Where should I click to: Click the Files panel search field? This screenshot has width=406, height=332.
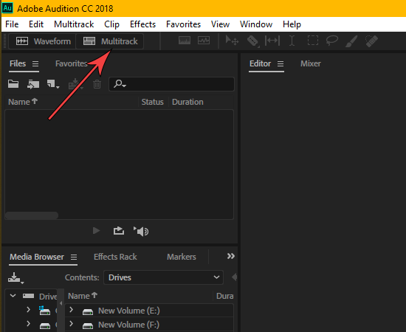[x=172, y=84]
